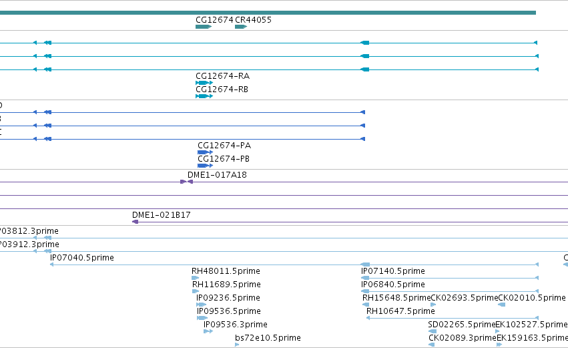
Task: Click the IP06840.5prime EST line
Action: 450,291
